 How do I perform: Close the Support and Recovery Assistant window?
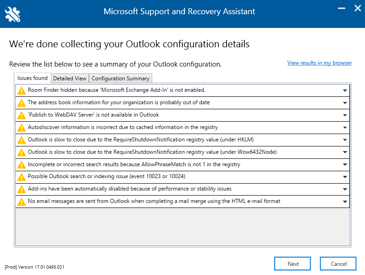[x=358, y=8]
